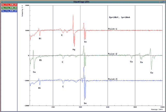Click the Sn peak label under the blue spectrum
The height and width of the screenshot is (112, 166).
pos(85,103)
